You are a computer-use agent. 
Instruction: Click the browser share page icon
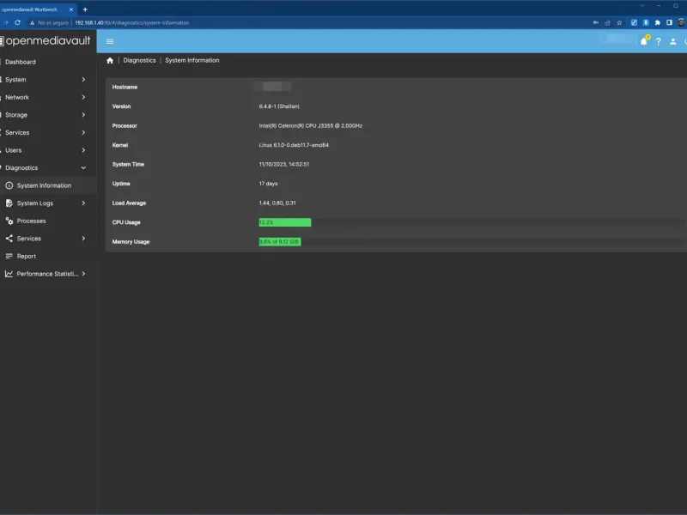click(607, 23)
